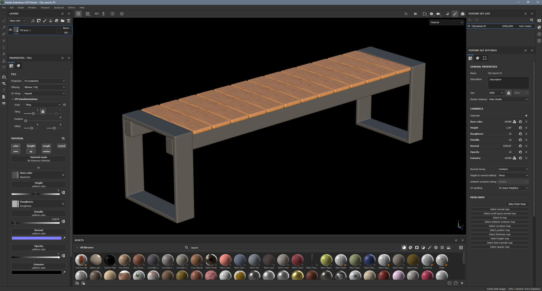The image size is (542, 291).
Task: Toggle the texture size ratio lock
Action: pos(508,93)
